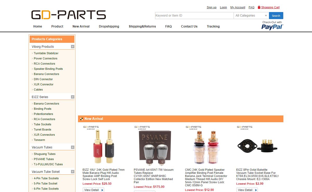Select Tube Sockets under EIZZ Series
Screen dimensions: 312x192
(43, 124)
